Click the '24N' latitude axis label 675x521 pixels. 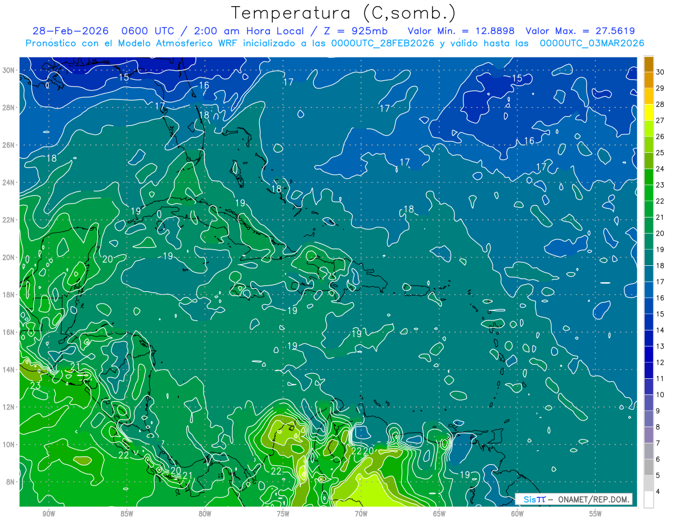tap(10, 183)
